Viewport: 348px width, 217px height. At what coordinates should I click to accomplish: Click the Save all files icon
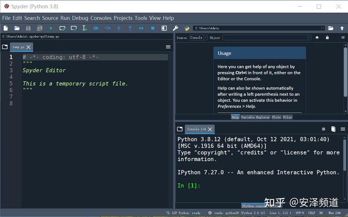tap(40, 28)
